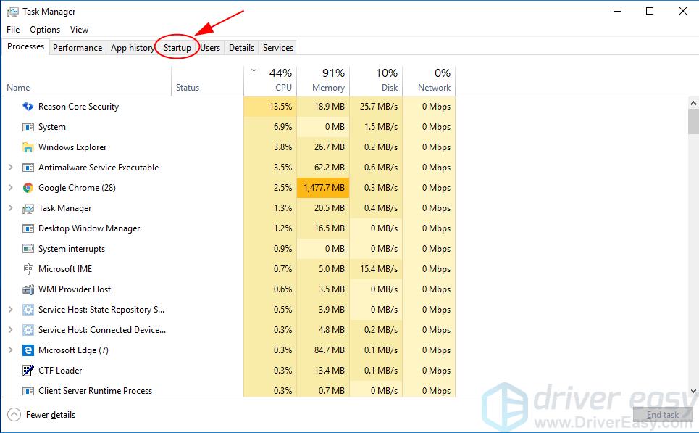Viewport: 699px width, 433px height.
Task: Expand the Google Chrome process group
Action: tap(11, 188)
